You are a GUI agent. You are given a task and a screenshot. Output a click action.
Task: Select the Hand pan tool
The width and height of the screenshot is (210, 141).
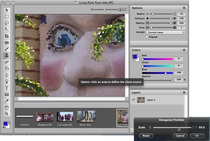click(x=7, y=107)
